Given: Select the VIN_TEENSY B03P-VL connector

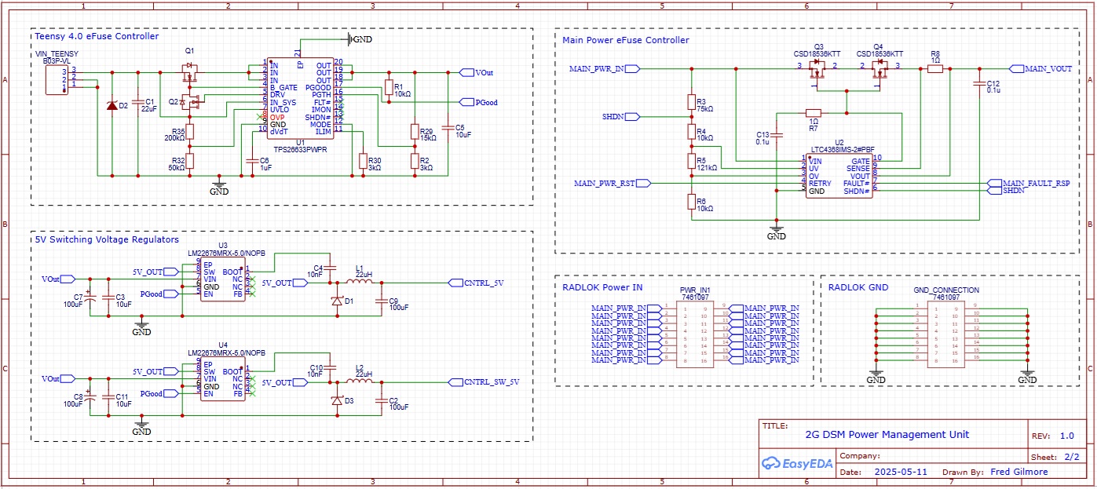Looking at the screenshot, I should (57, 80).
